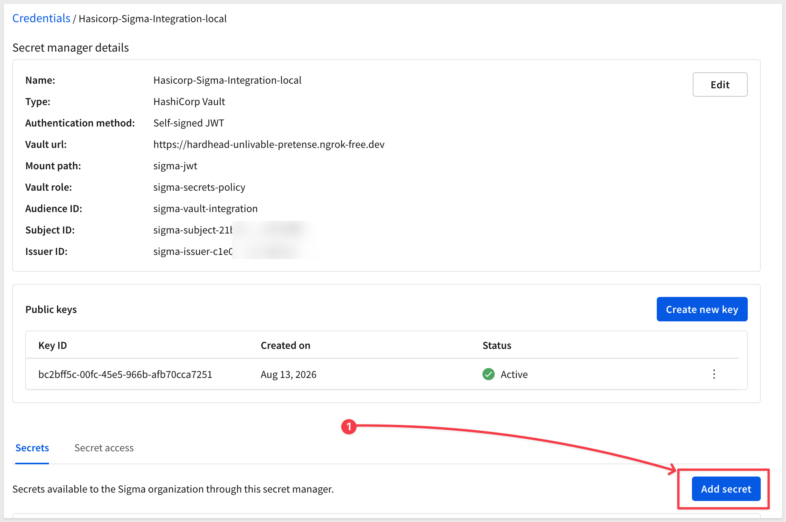Create a new public key

702,309
